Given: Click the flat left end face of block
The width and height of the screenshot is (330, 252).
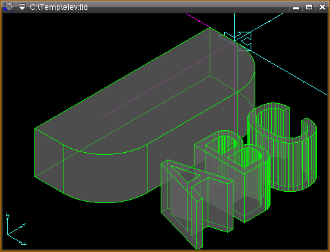Looking at the screenshot, I should [49, 161].
